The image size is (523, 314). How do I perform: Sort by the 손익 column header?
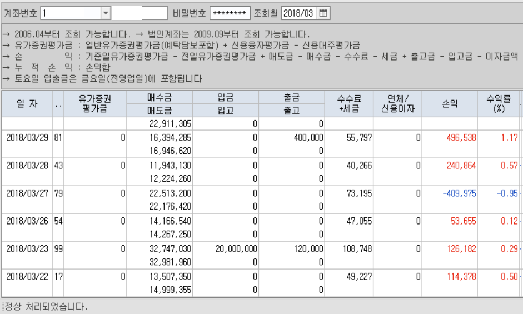tap(450, 104)
